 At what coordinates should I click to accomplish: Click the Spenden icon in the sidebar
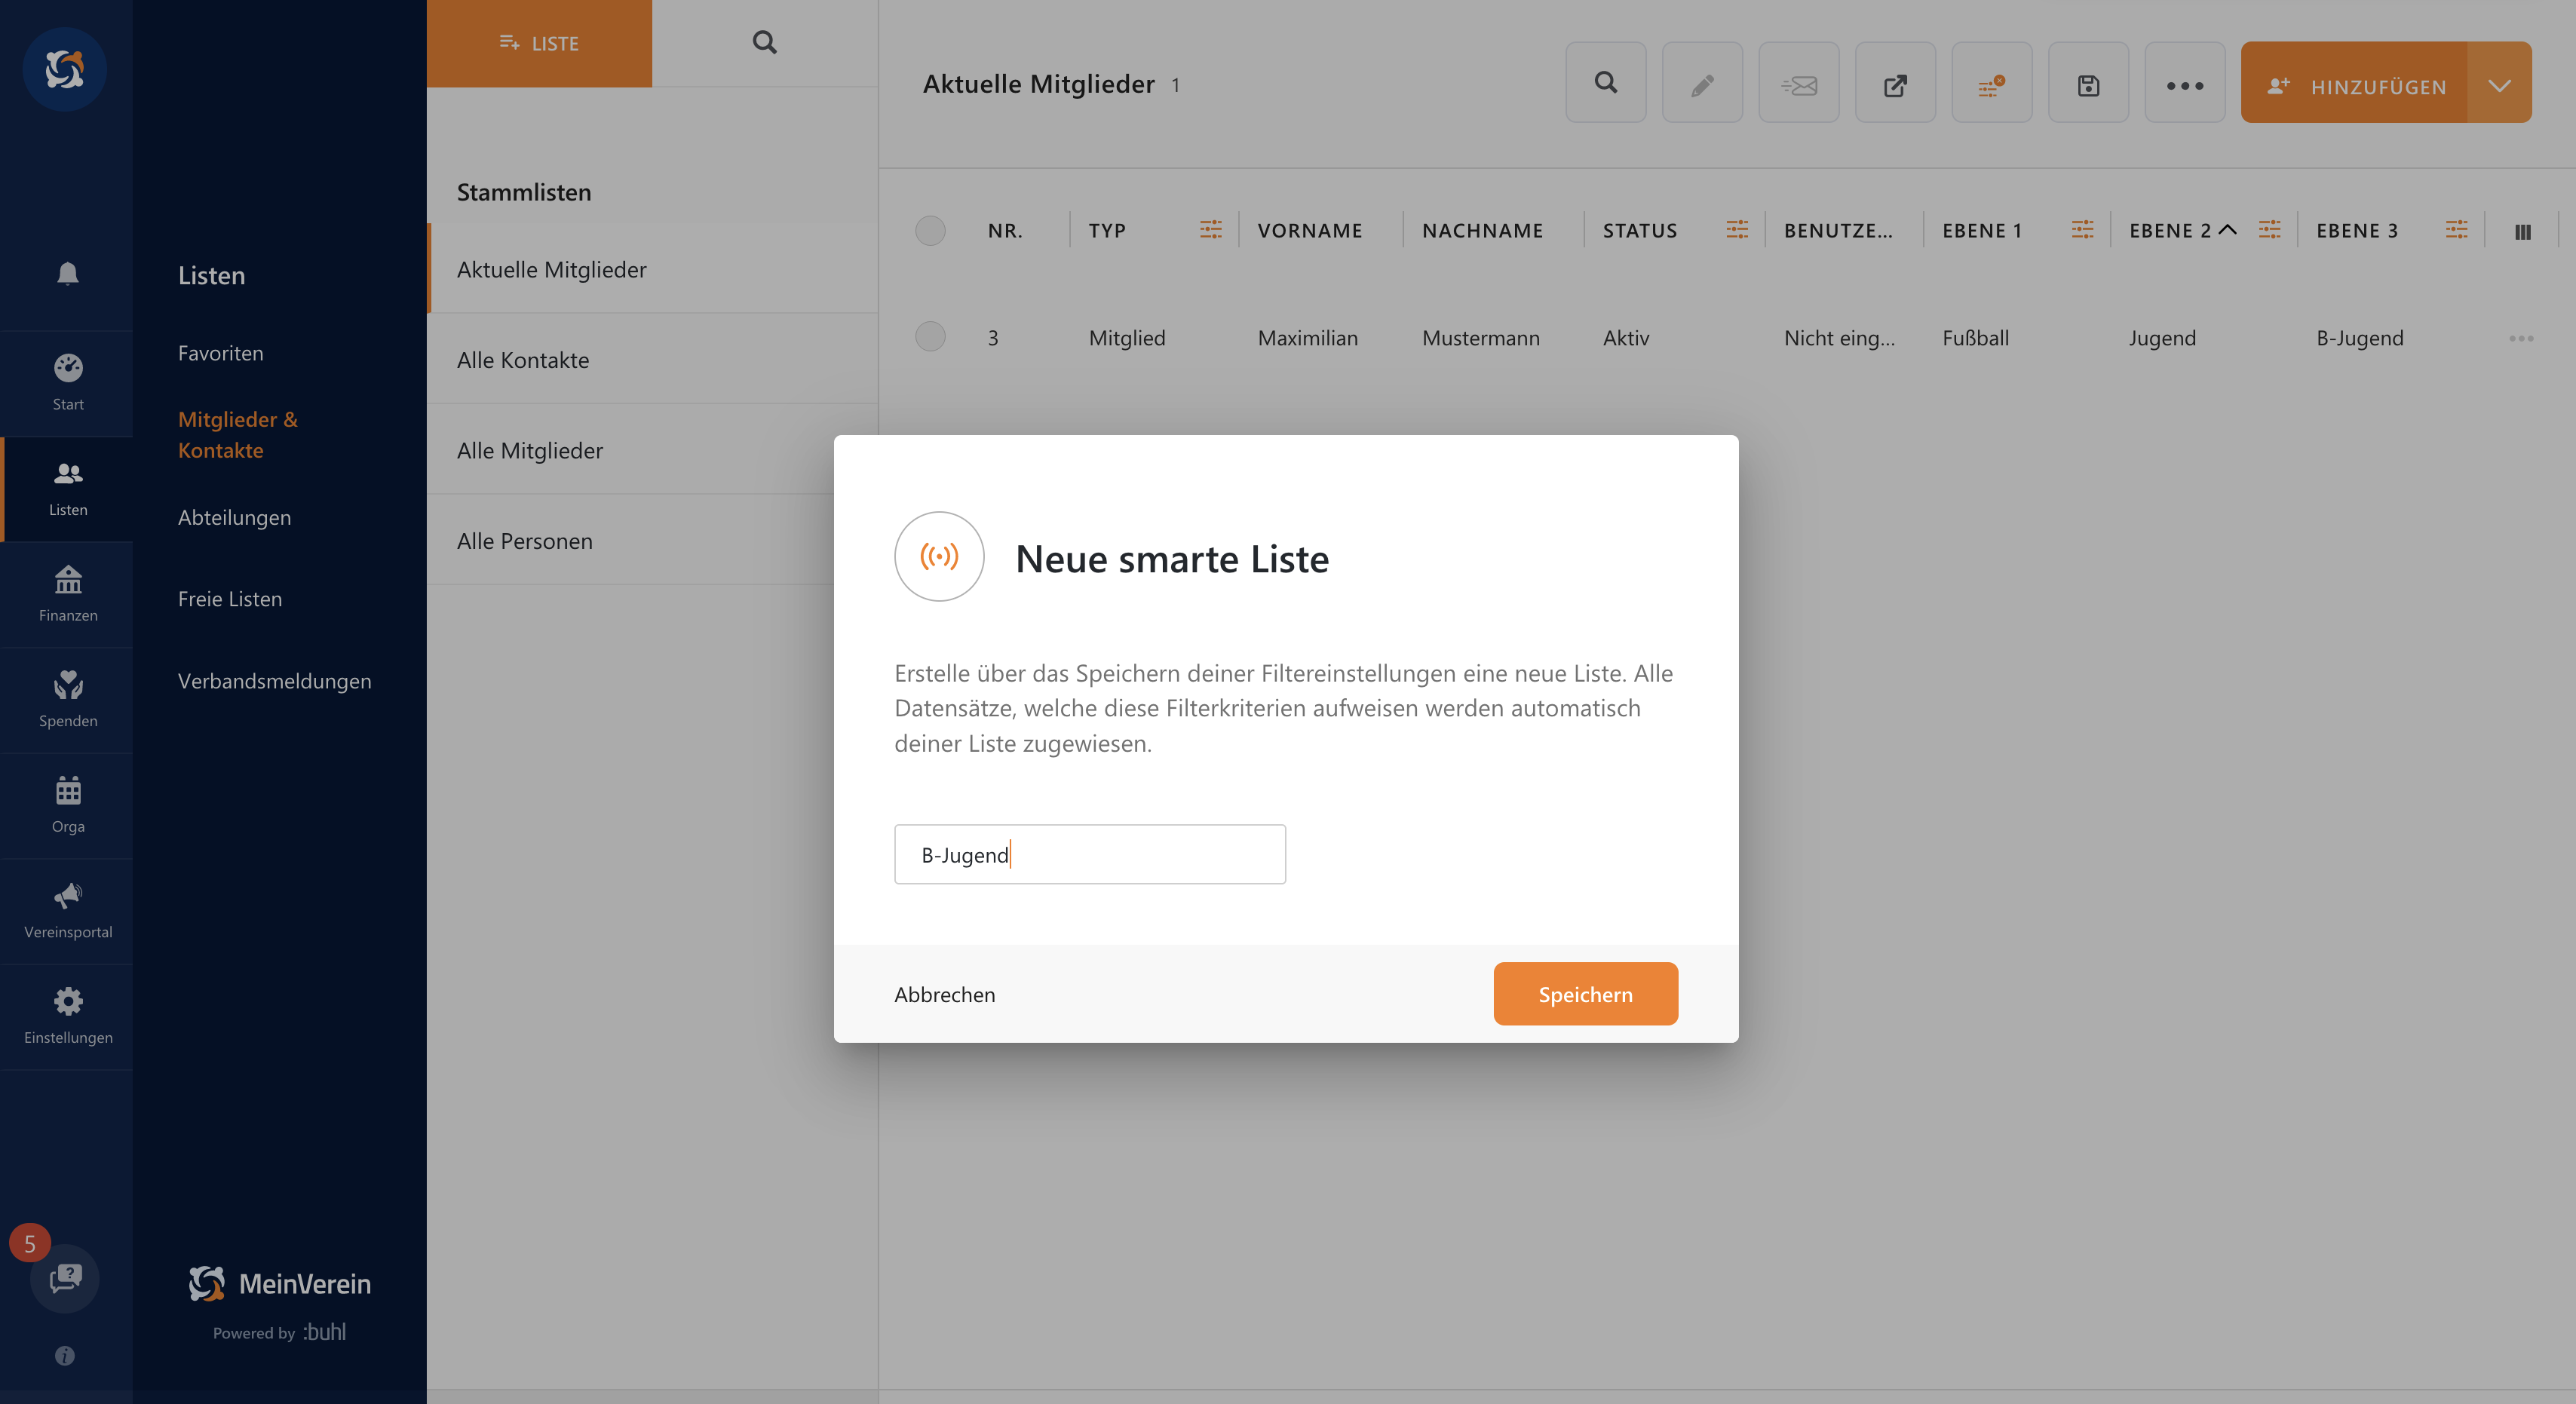(x=67, y=700)
